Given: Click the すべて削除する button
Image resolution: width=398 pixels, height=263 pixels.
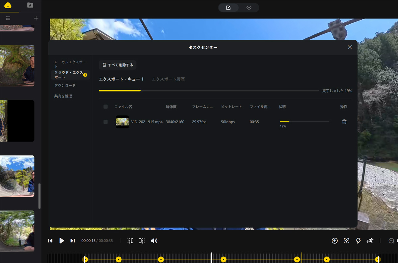Looking at the screenshot, I should [x=118, y=65].
